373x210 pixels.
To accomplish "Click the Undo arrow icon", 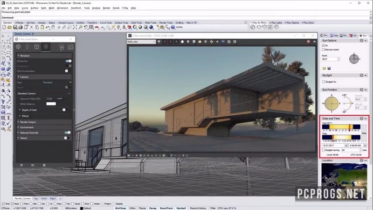I will (x=48, y=27).
